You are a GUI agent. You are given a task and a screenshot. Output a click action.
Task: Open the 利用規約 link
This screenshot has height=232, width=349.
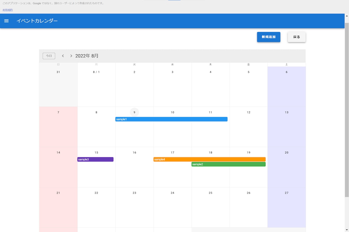tap(8, 10)
